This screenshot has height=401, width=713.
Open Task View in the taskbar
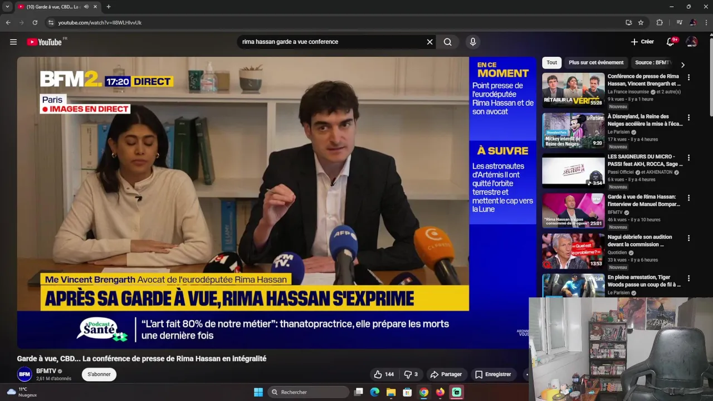pyautogui.click(x=359, y=392)
